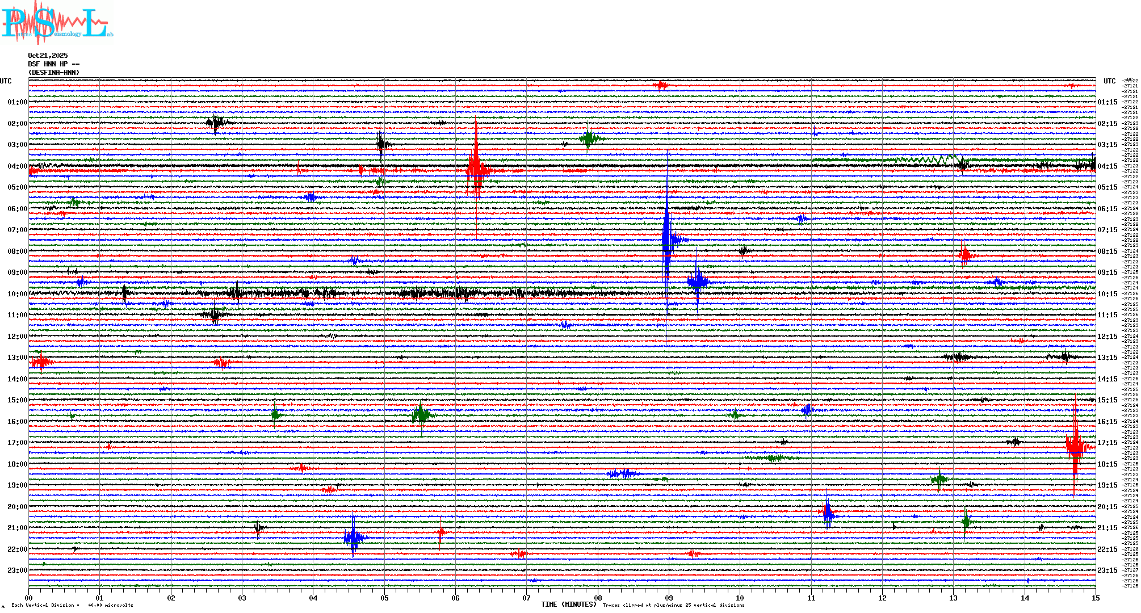Click the Oct21,2025 date label
This screenshot has height=613, width=1141.
tap(48, 56)
